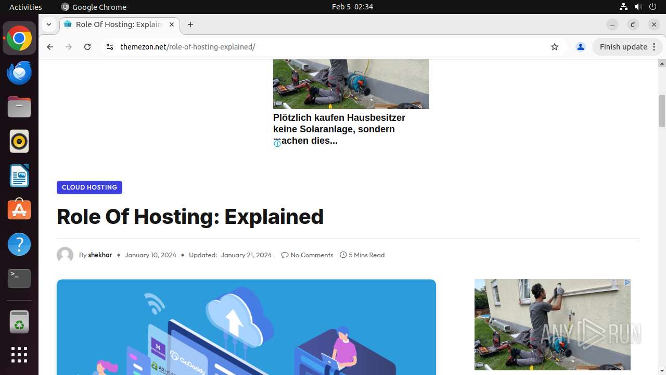Open Google Chrome from the dock
The width and height of the screenshot is (666, 375).
(x=19, y=39)
